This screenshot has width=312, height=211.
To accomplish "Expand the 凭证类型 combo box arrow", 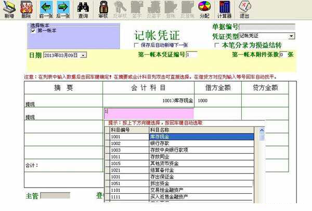I will [292, 36].
